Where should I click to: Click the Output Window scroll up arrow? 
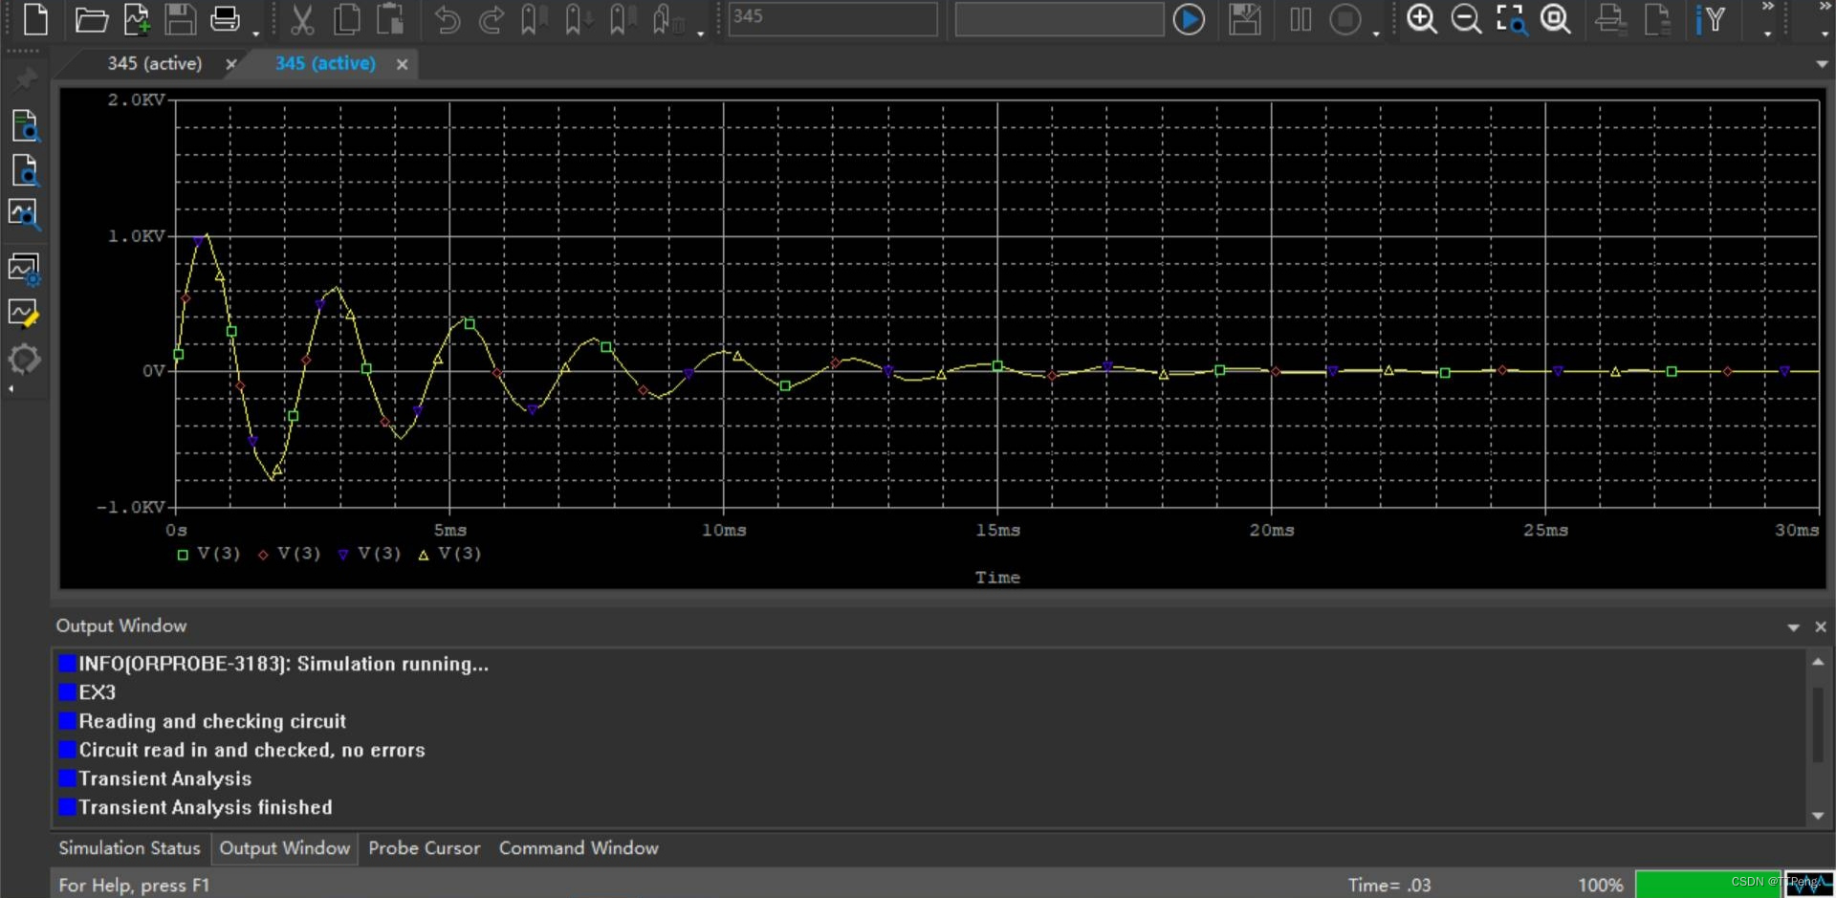click(x=1818, y=662)
